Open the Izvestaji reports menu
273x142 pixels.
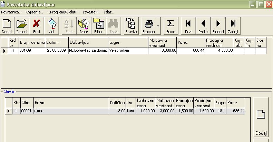91,12
